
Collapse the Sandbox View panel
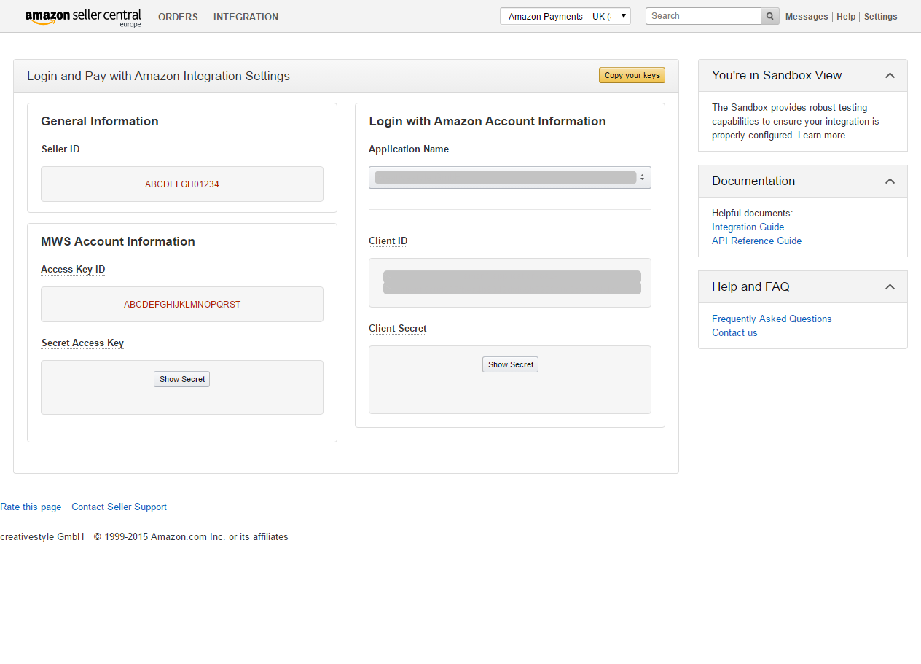890,76
